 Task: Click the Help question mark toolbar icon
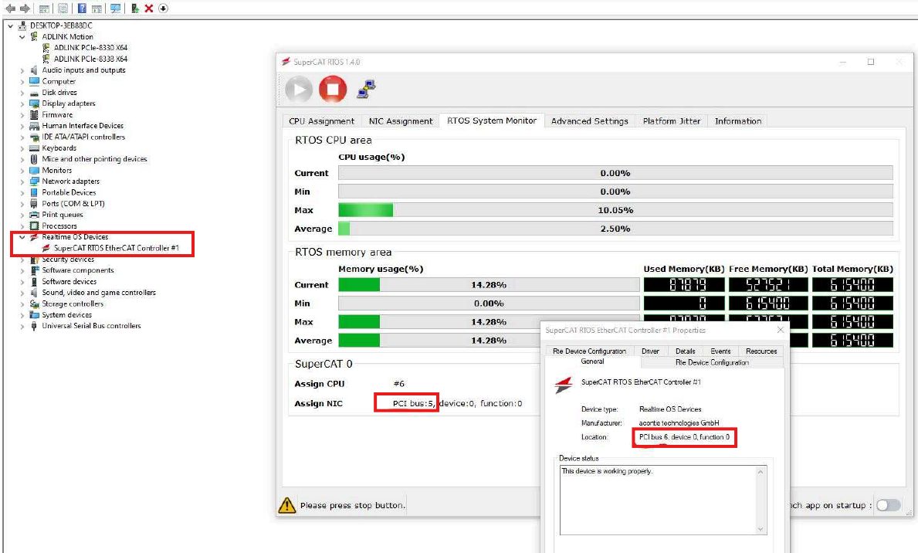point(82,8)
